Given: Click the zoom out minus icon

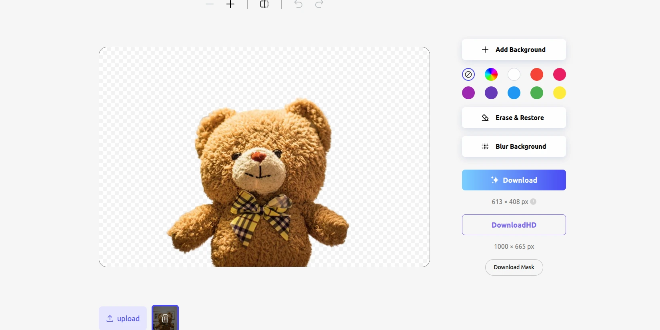Looking at the screenshot, I should (x=210, y=4).
